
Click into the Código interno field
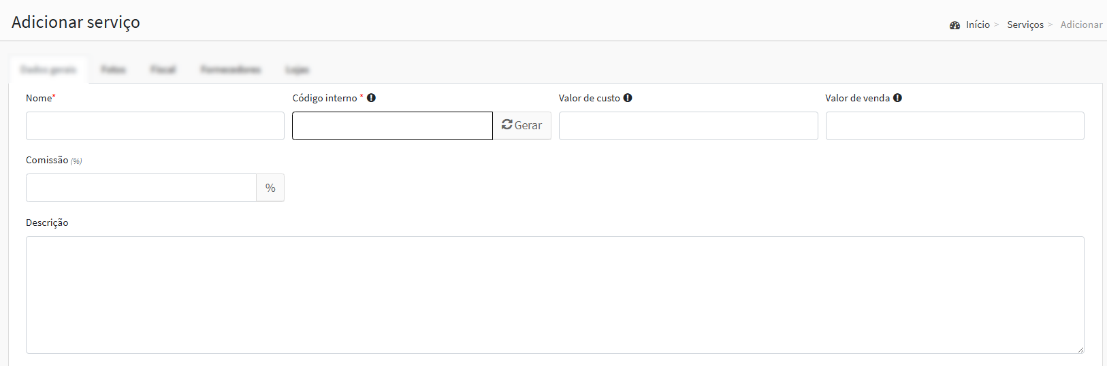(x=392, y=126)
